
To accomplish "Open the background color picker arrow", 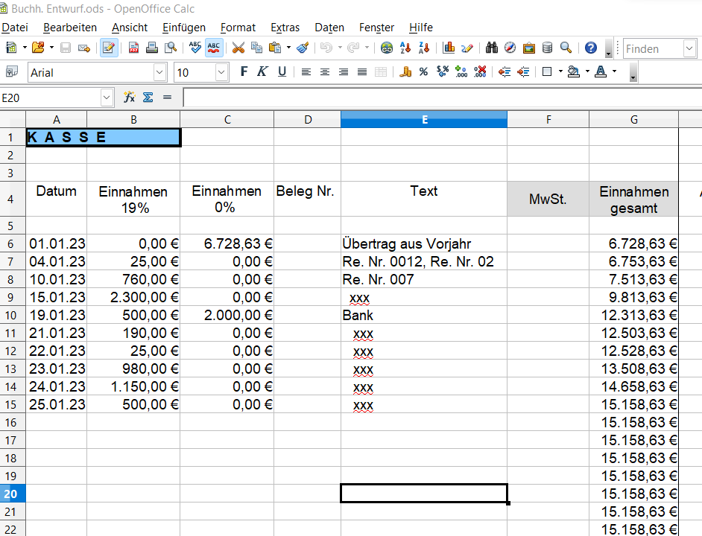I will point(587,72).
